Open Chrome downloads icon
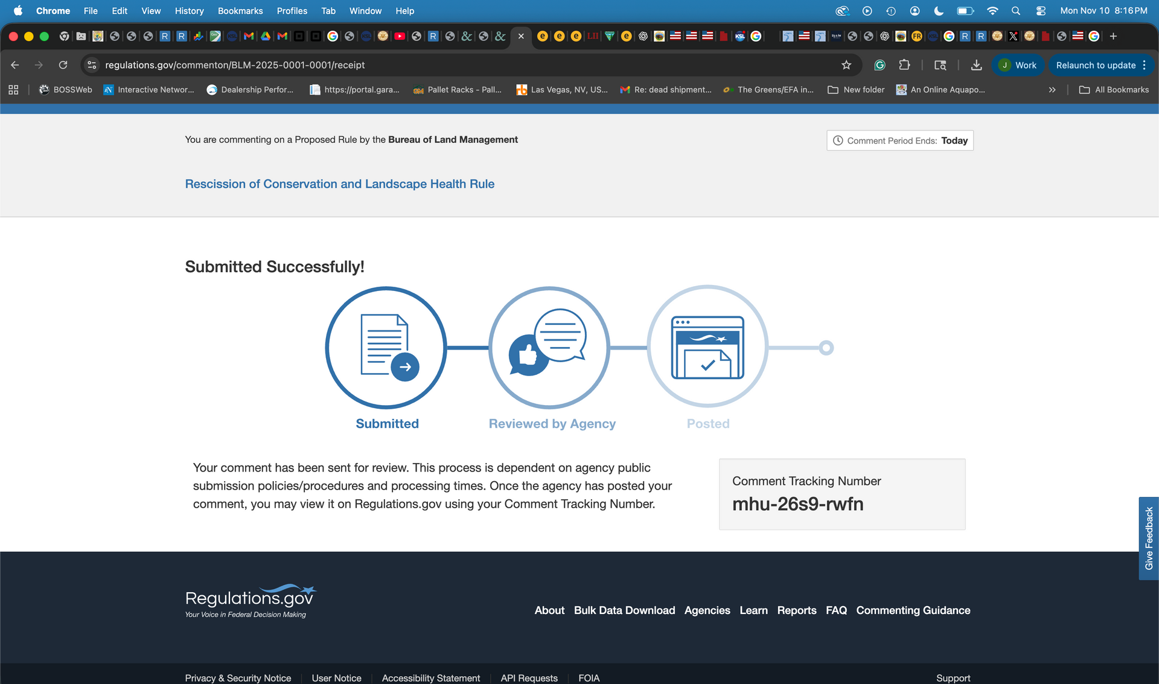Image resolution: width=1159 pixels, height=684 pixels. [976, 65]
